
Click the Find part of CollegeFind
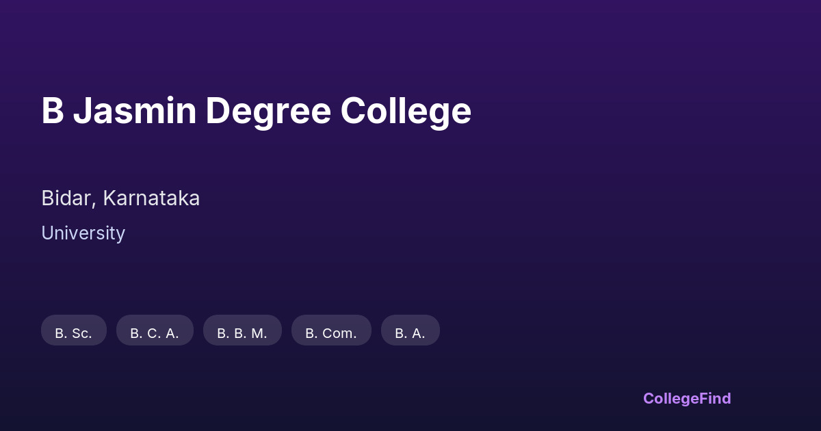pos(715,398)
